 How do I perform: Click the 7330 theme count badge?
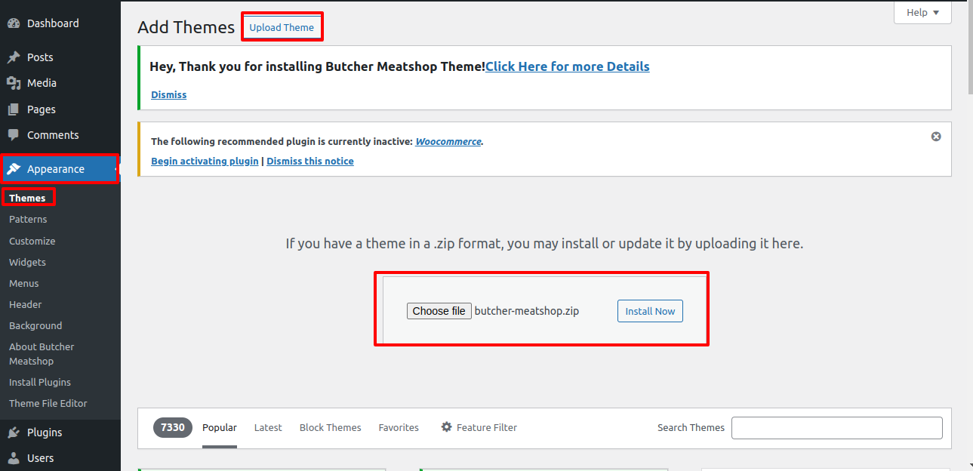173,427
